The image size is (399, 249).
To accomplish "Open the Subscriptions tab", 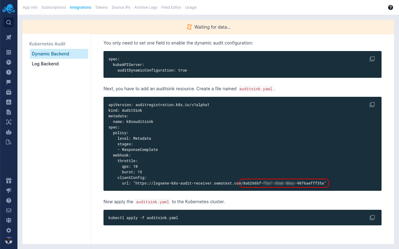I will click(x=54, y=7).
